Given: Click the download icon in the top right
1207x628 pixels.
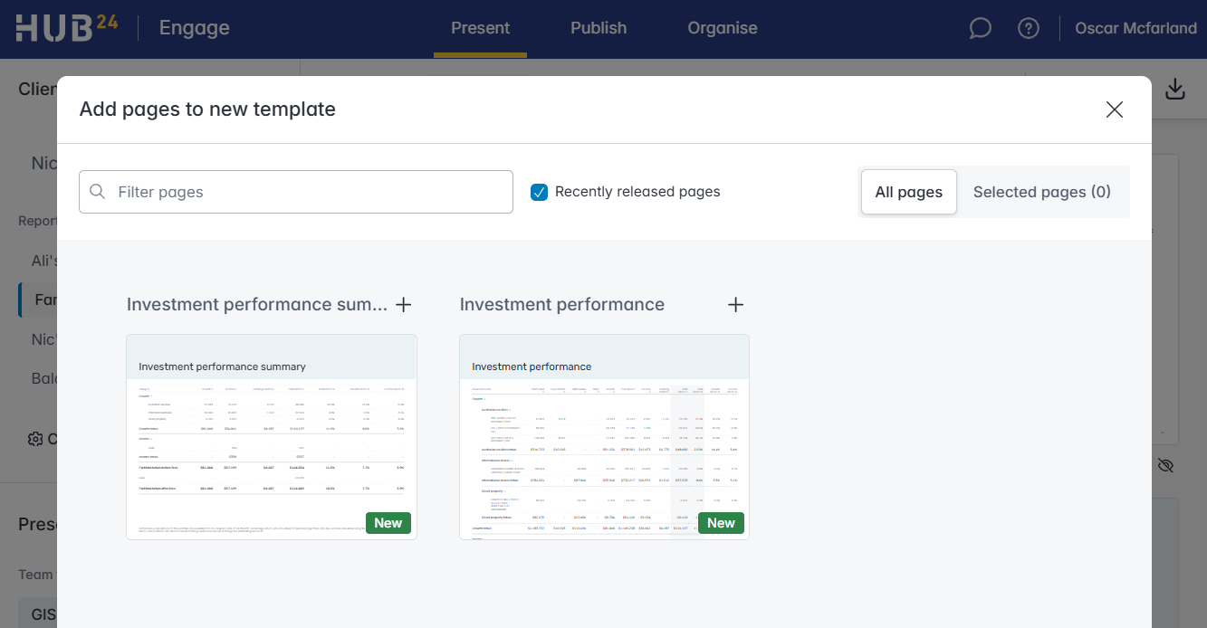Looking at the screenshot, I should pyautogui.click(x=1174, y=89).
